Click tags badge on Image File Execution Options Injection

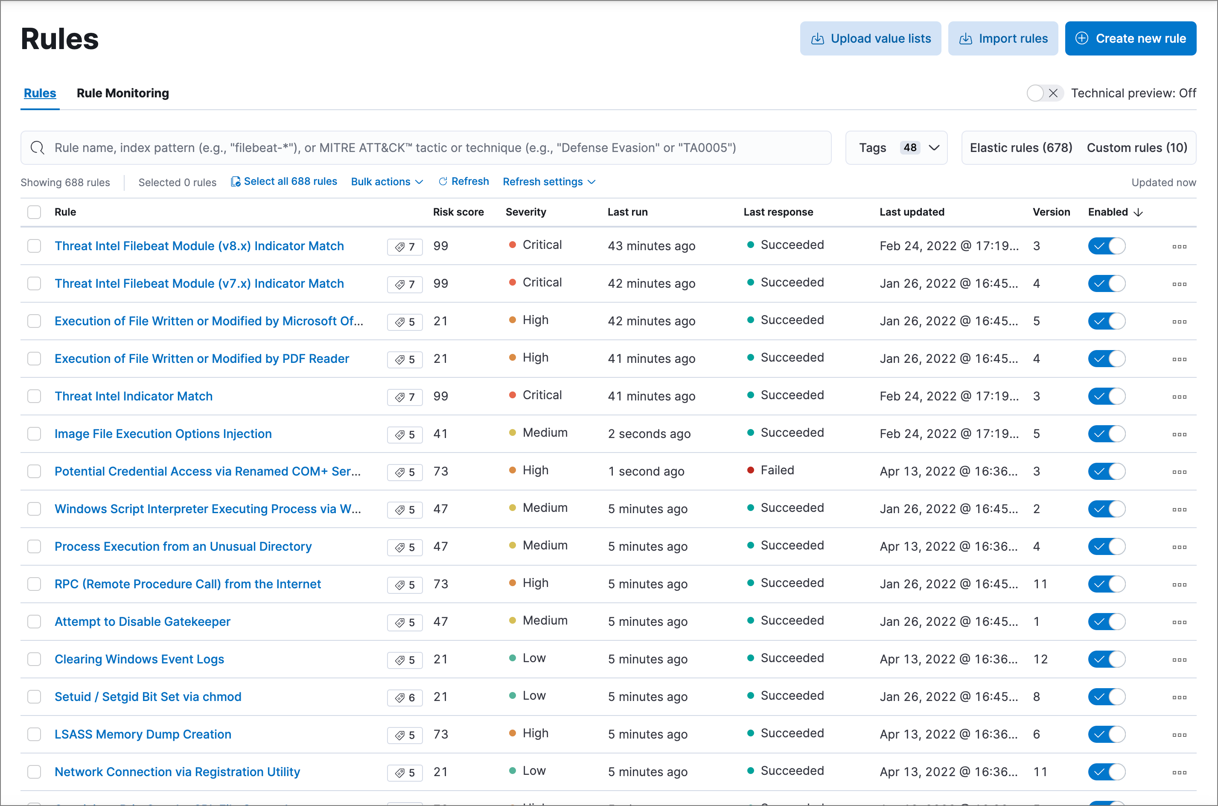405,434
